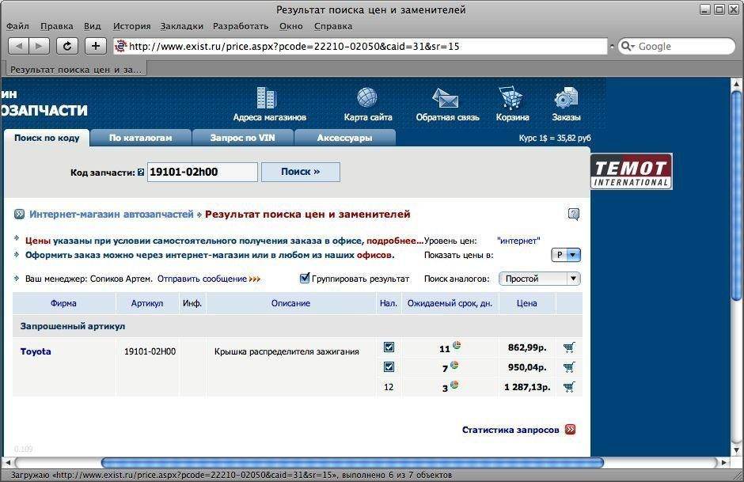This screenshot has height=482, width=744.
Task: Open the "Простой" analog search dropdown
Action: click(539, 279)
